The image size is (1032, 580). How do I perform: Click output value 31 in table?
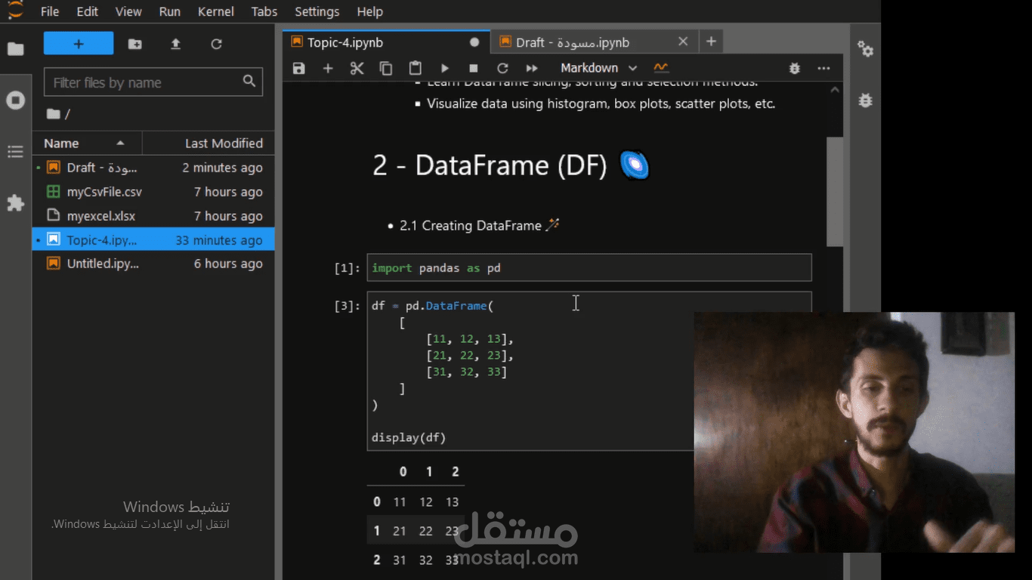[400, 560]
